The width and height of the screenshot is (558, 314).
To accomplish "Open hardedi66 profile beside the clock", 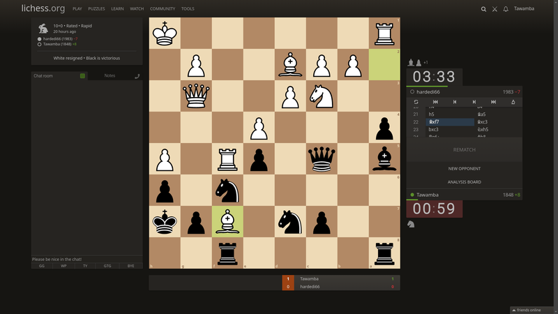I will 428,92.
